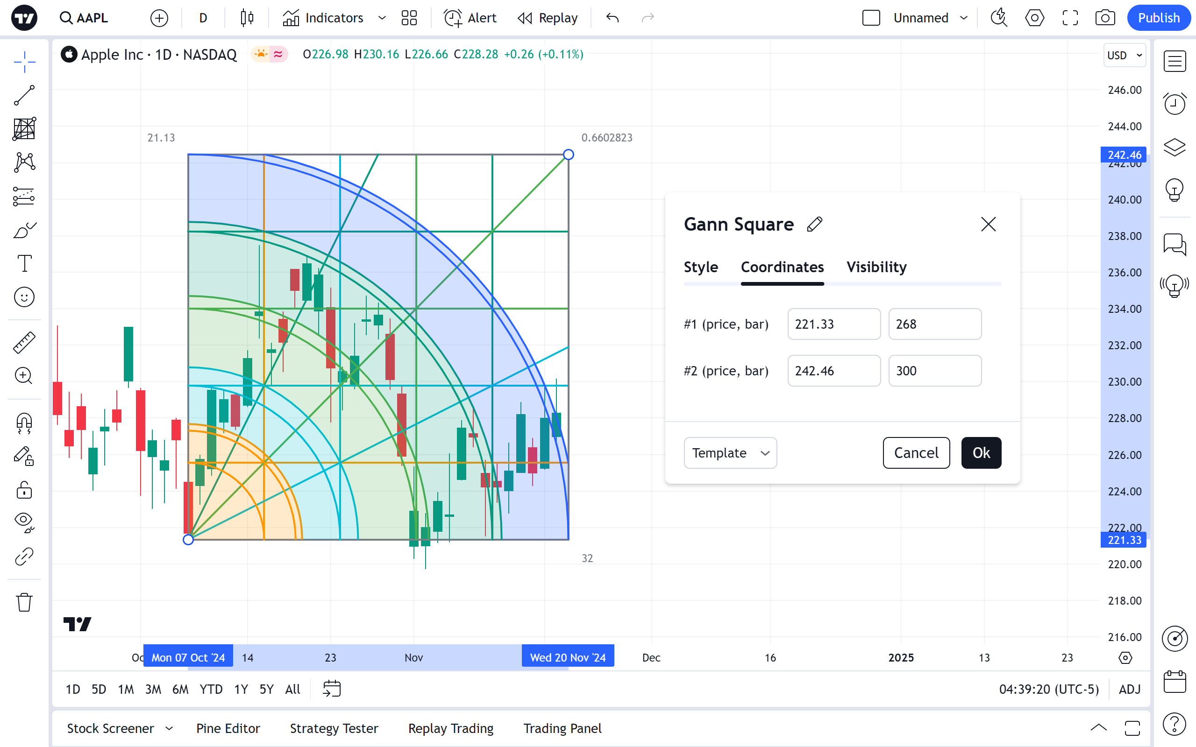Choose the Ruler measure tool
This screenshot has width=1196, height=747.
click(x=24, y=342)
